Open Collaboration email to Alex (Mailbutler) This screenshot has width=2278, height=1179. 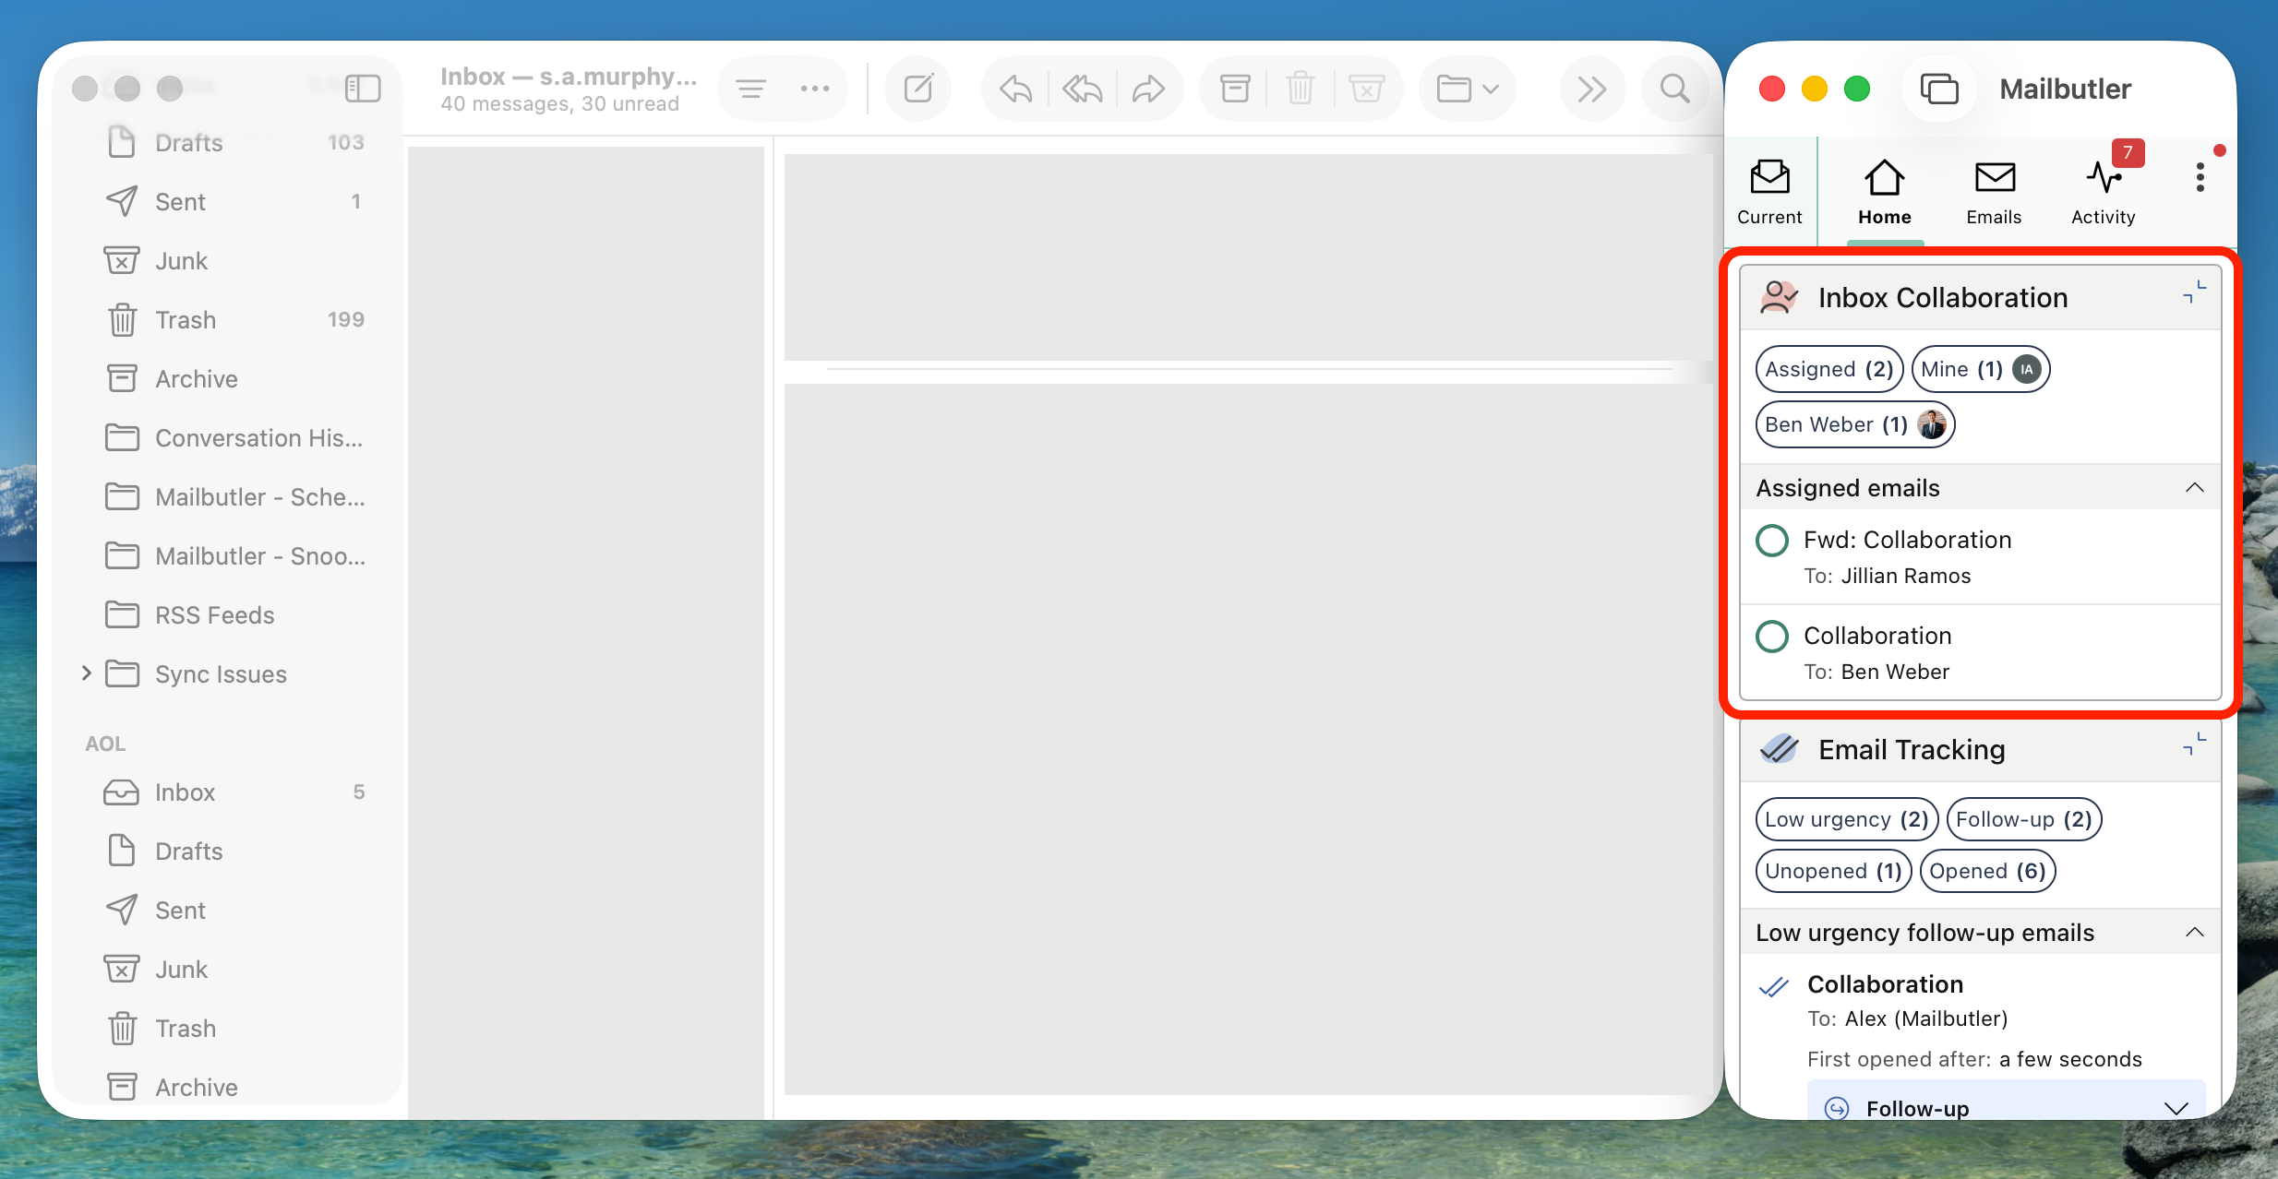click(x=1885, y=984)
